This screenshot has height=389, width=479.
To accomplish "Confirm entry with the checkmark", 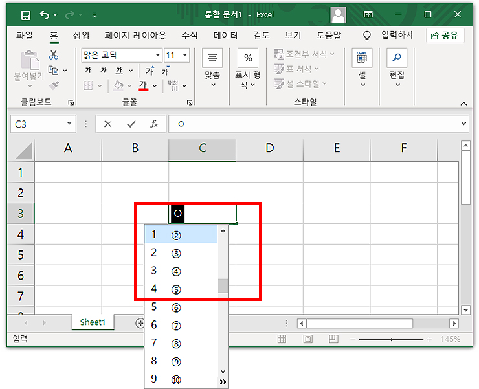I will (131, 124).
